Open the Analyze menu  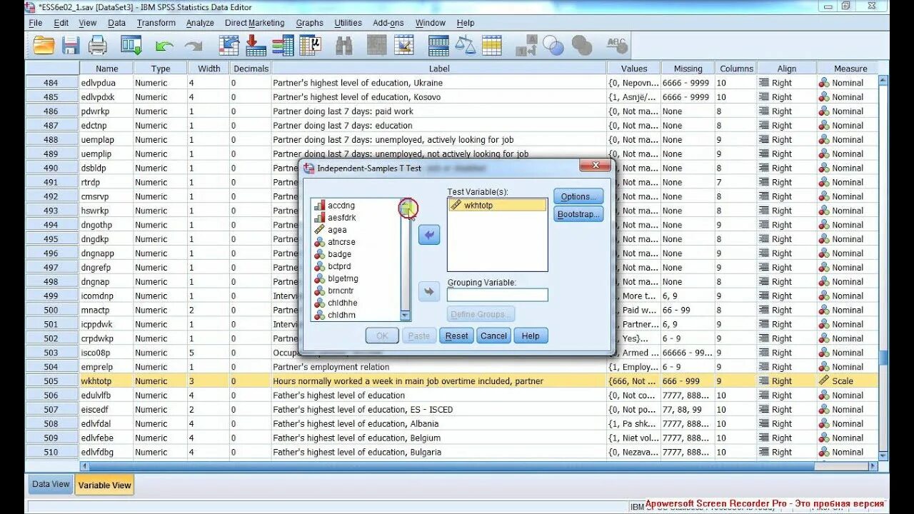(x=200, y=23)
